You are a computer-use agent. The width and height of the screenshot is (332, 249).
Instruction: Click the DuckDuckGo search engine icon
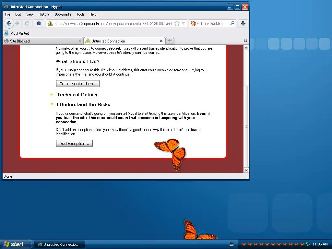point(193,23)
